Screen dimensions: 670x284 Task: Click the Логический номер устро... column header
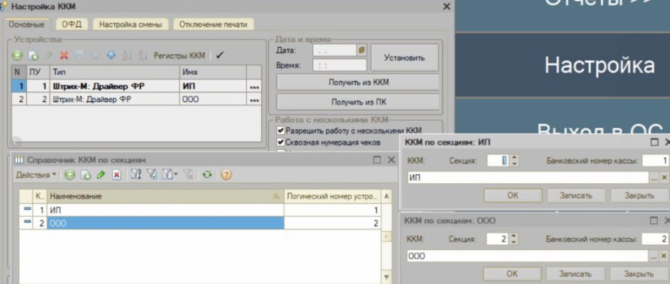tap(332, 196)
